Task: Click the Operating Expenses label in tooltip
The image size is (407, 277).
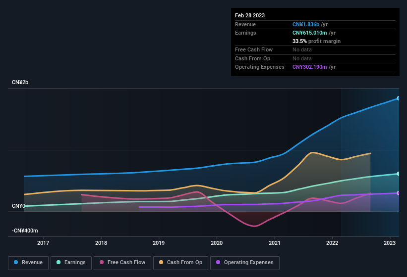Action: (260, 67)
